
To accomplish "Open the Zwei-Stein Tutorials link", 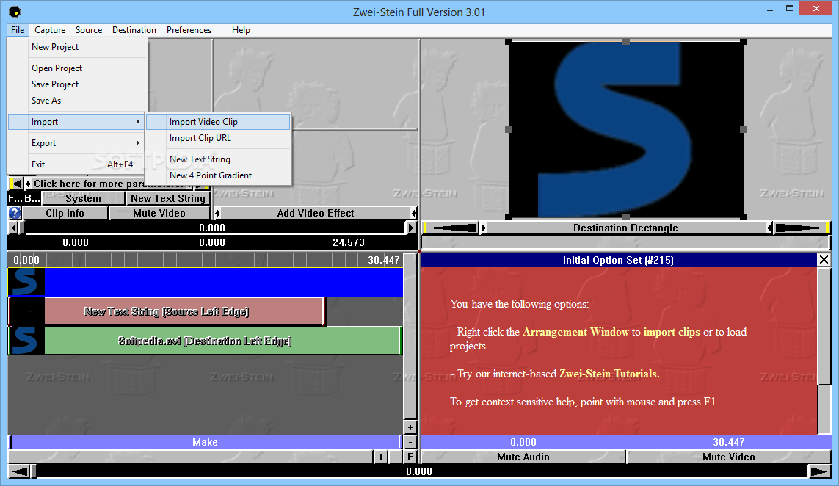I will (x=609, y=374).
